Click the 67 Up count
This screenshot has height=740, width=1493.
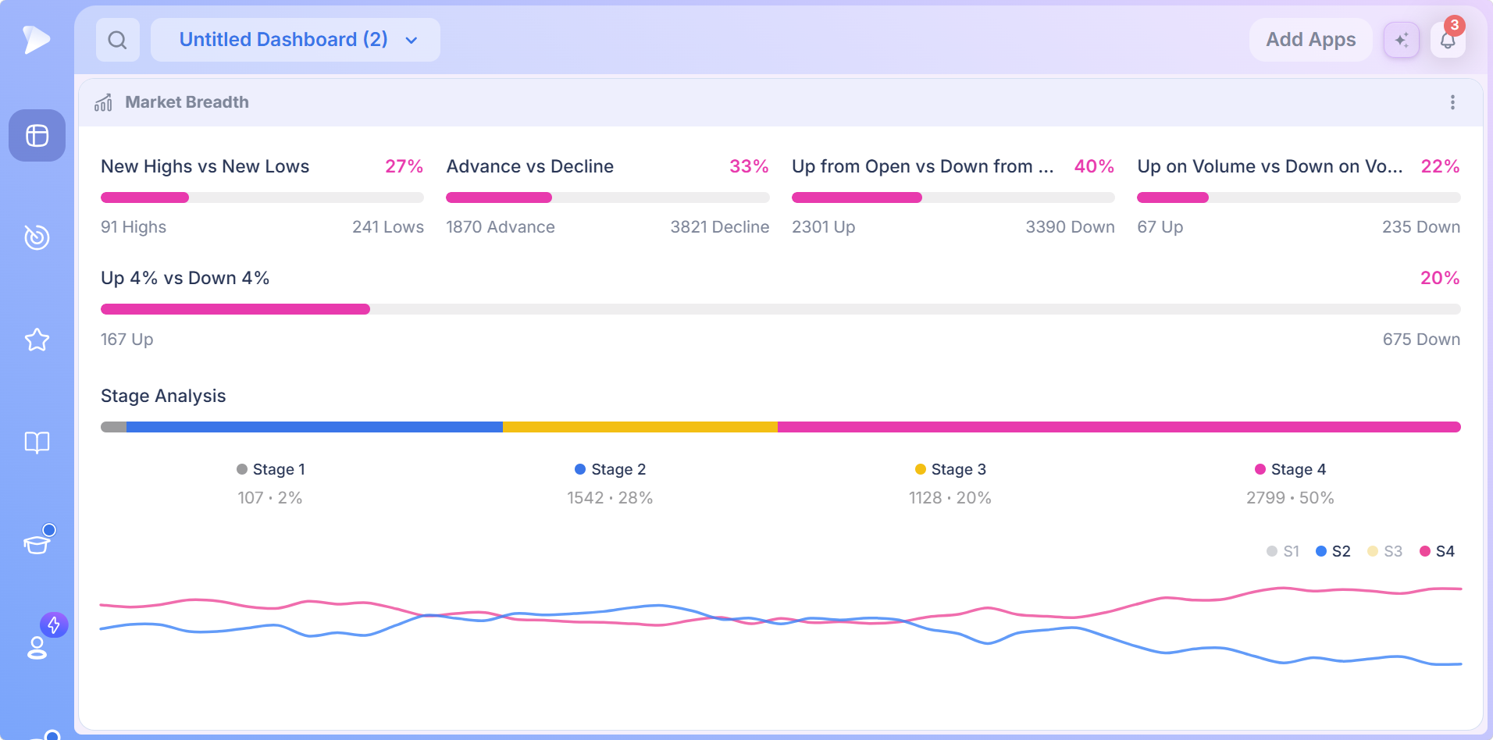(x=1160, y=227)
